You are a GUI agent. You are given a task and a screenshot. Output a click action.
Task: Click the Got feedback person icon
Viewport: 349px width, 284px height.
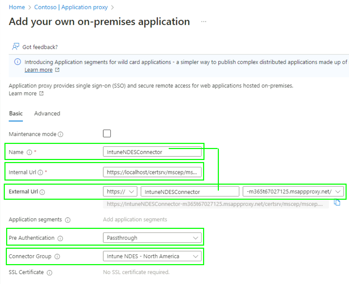[16, 47]
